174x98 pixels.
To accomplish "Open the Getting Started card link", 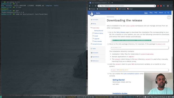I will pos(119,80).
